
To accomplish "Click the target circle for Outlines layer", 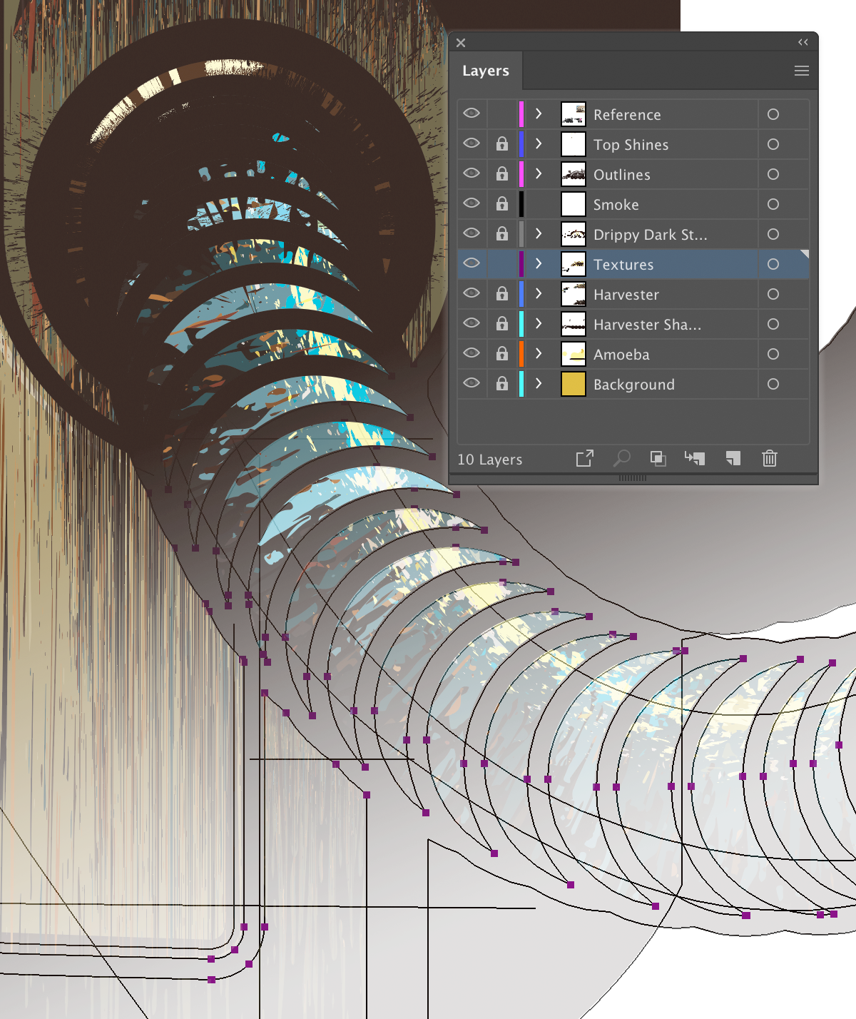I will pos(773,174).
